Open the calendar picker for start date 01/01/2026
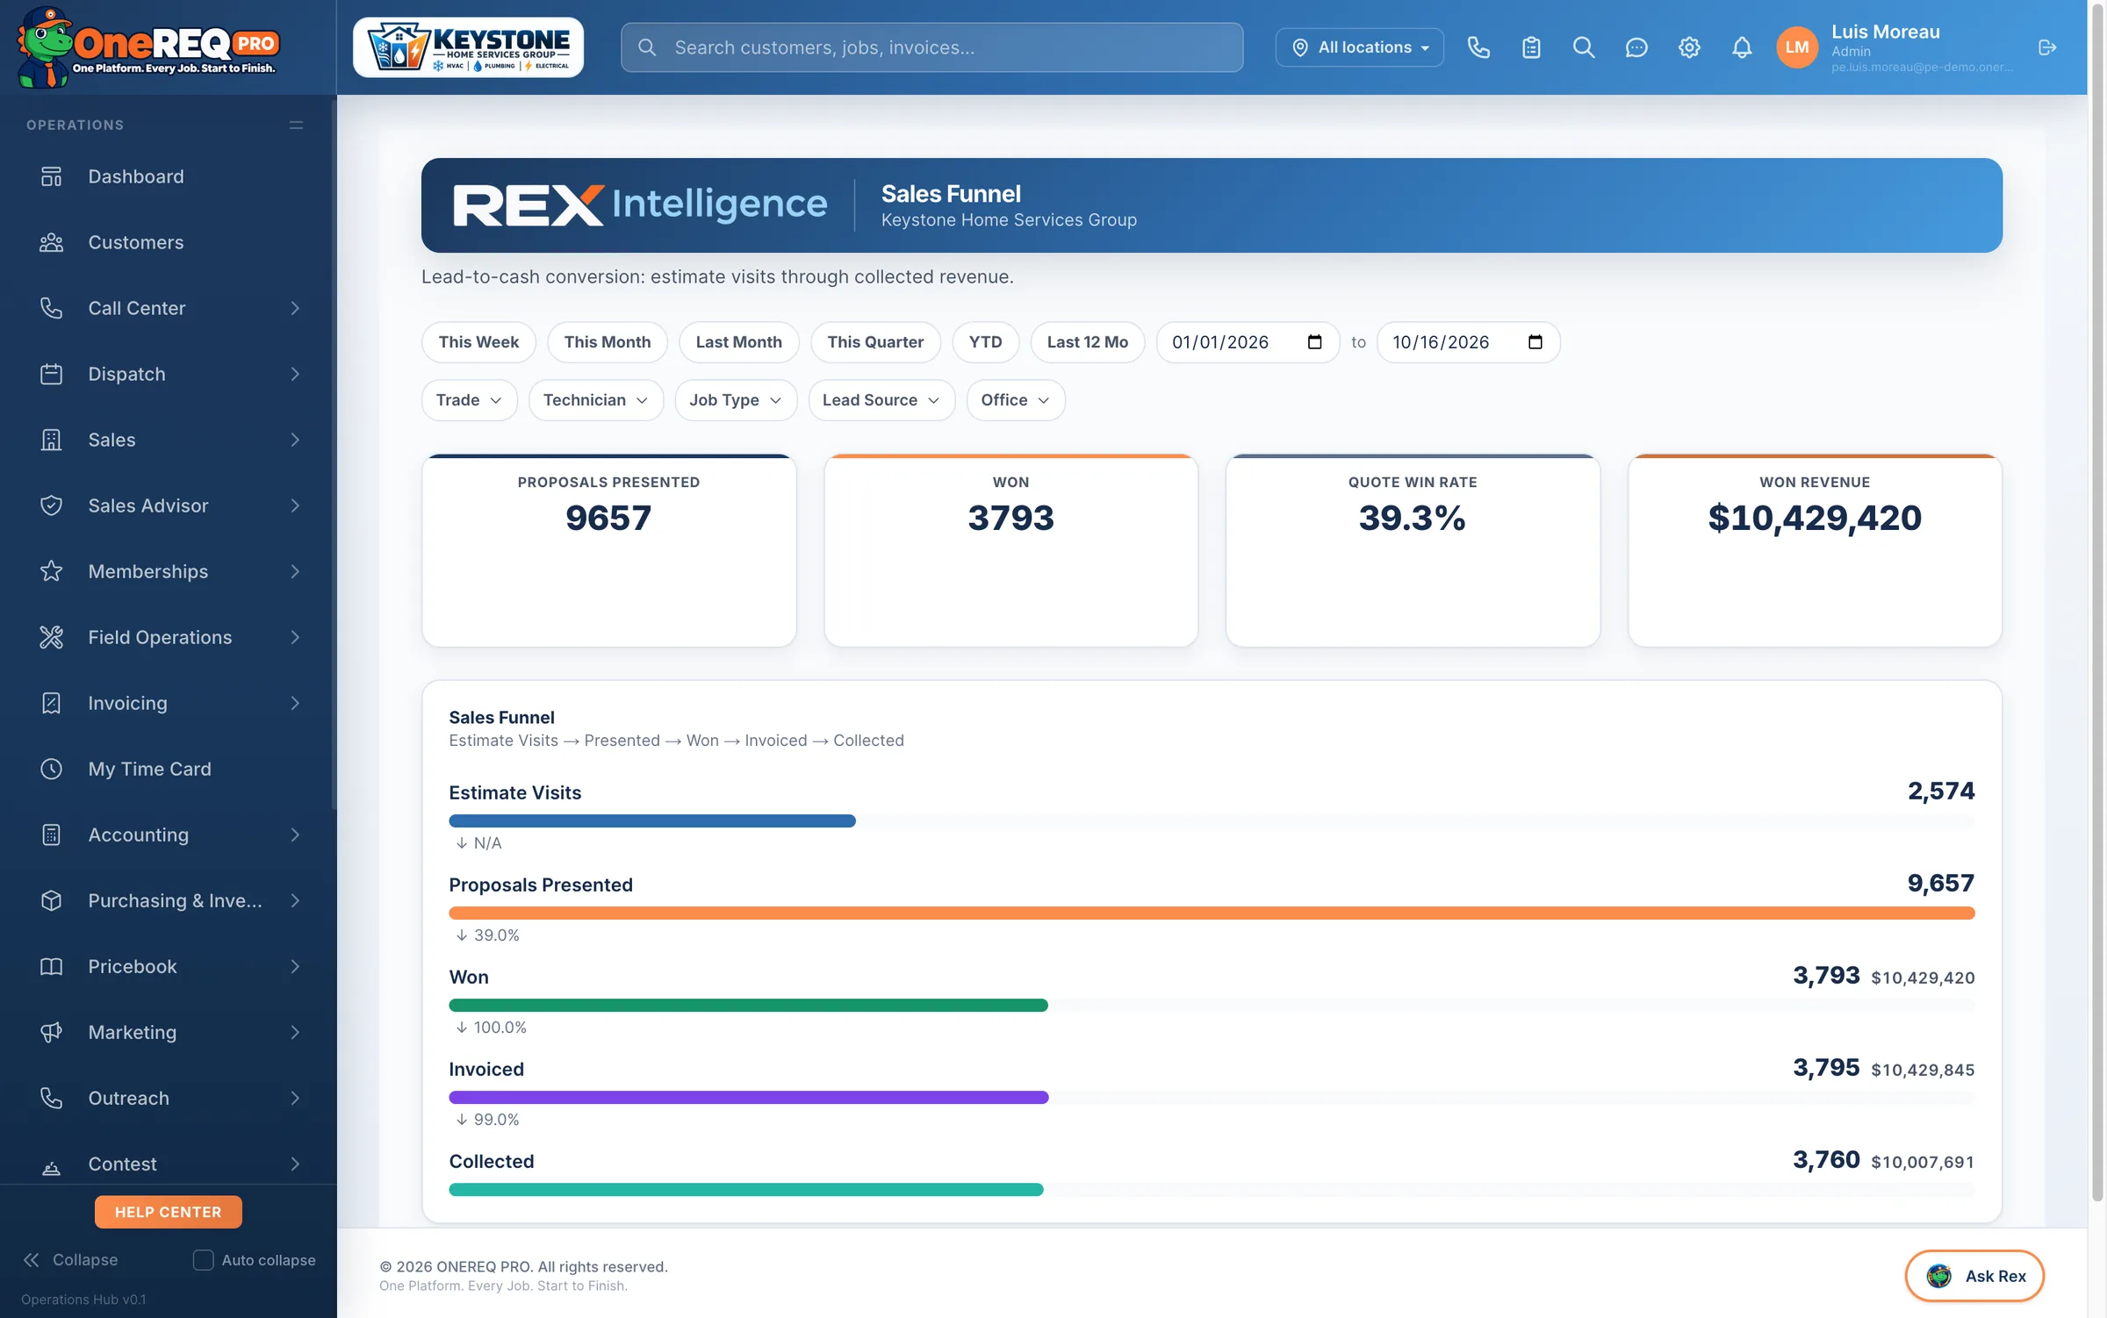Viewport: 2107px width, 1318px height. pyautogui.click(x=1314, y=342)
